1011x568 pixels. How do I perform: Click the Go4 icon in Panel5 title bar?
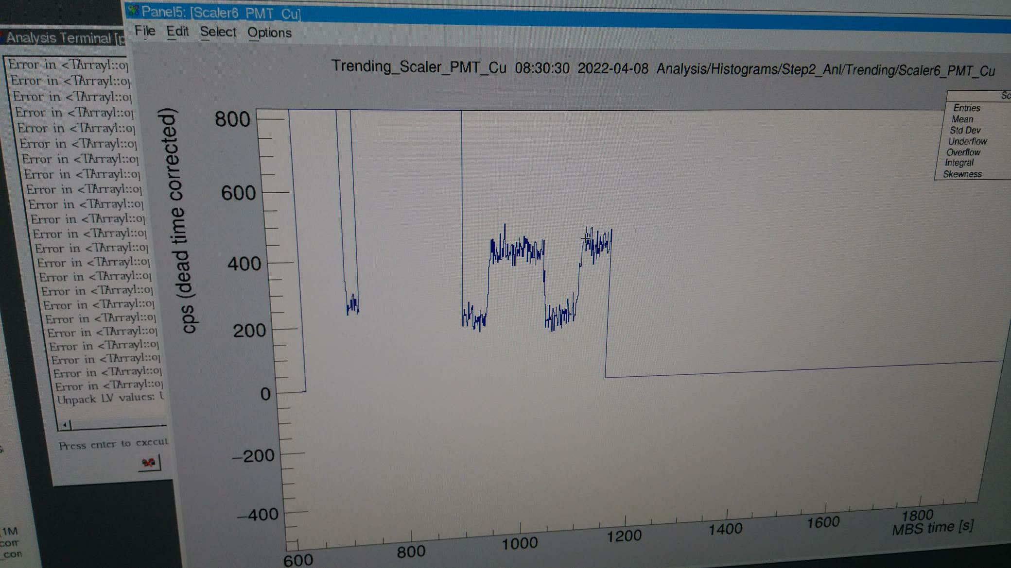(x=133, y=10)
